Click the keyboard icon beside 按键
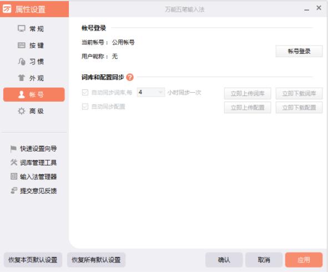328x272 pixels. coord(21,45)
